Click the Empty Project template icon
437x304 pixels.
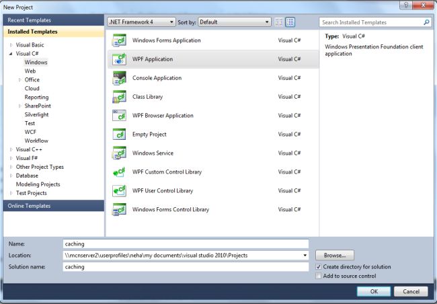coord(119,134)
